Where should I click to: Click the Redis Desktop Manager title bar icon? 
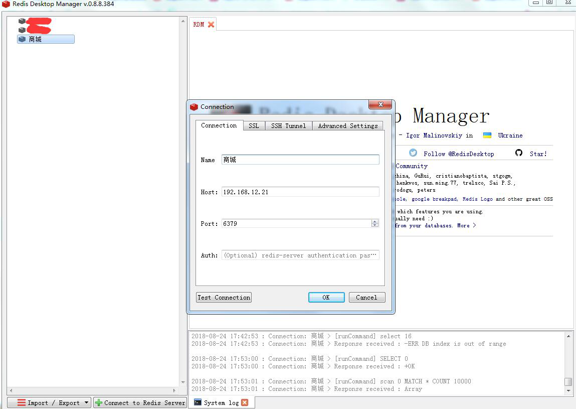coord(6,4)
